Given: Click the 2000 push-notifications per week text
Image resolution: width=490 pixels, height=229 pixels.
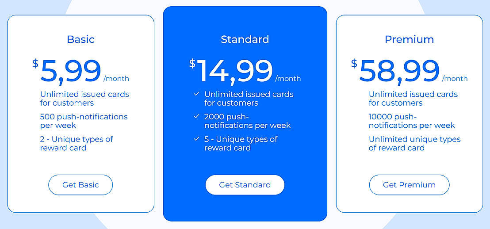Looking at the screenshot, I should pyautogui.click(x=247, y=121).
